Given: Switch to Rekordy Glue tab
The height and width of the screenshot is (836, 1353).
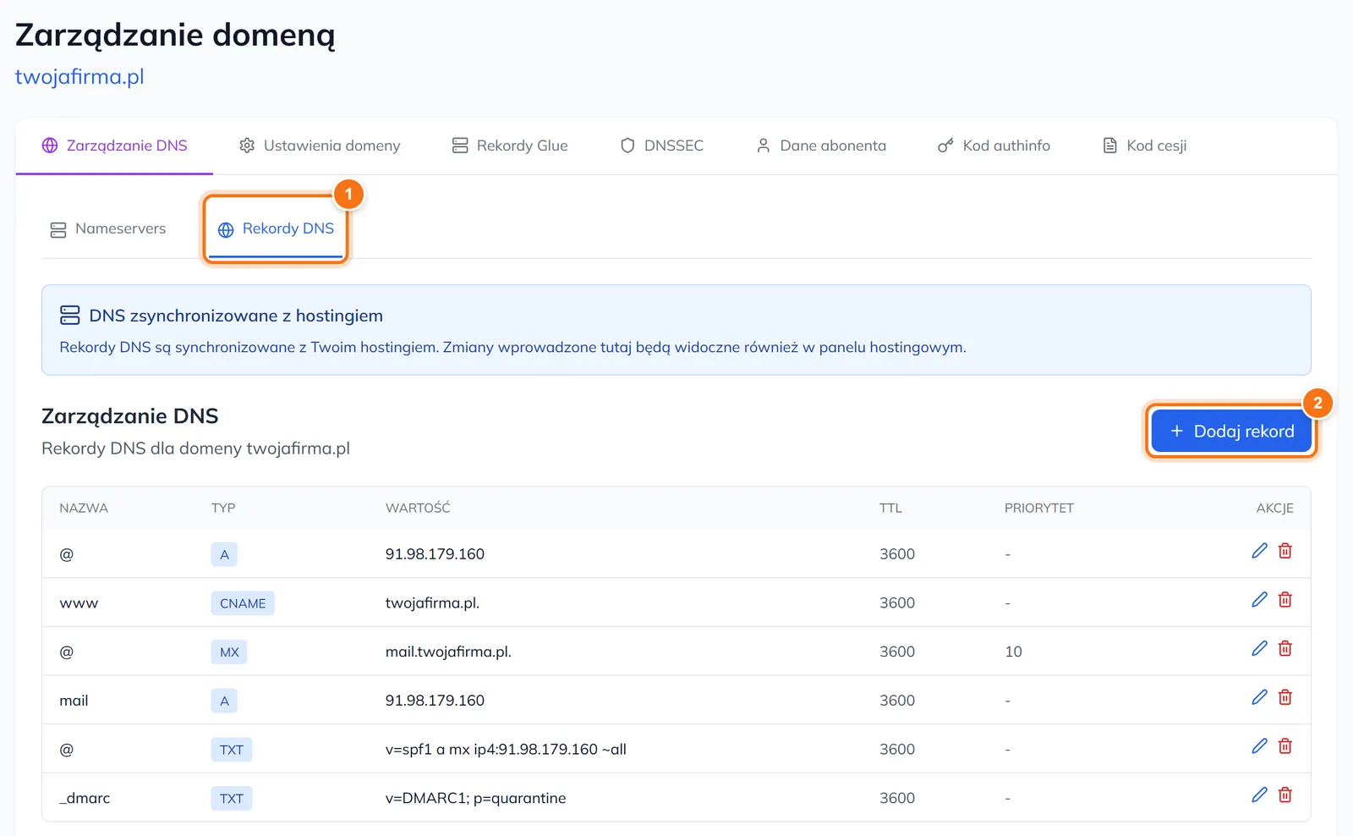Looking at the screenshot, I should pyautogui.click(x=510, y=146).
